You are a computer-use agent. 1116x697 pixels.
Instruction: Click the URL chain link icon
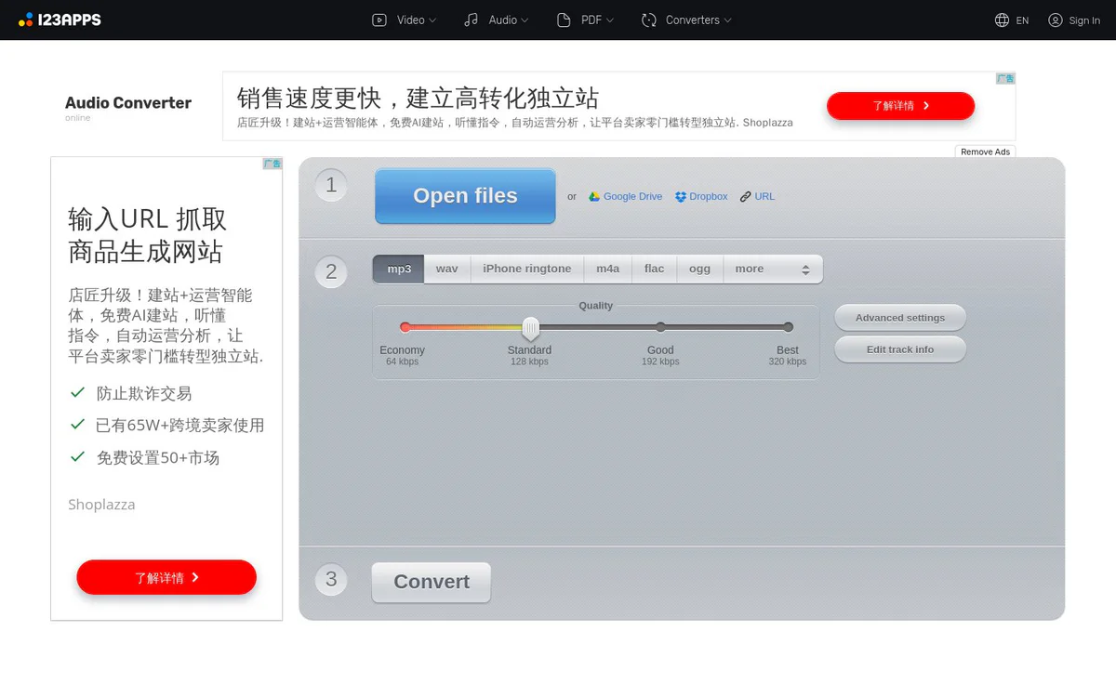(x=746, y=196)
